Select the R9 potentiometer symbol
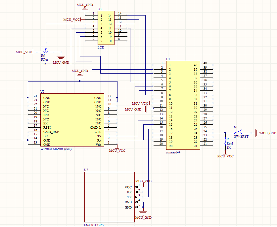The image size is (277, 227). pos(46,51)
